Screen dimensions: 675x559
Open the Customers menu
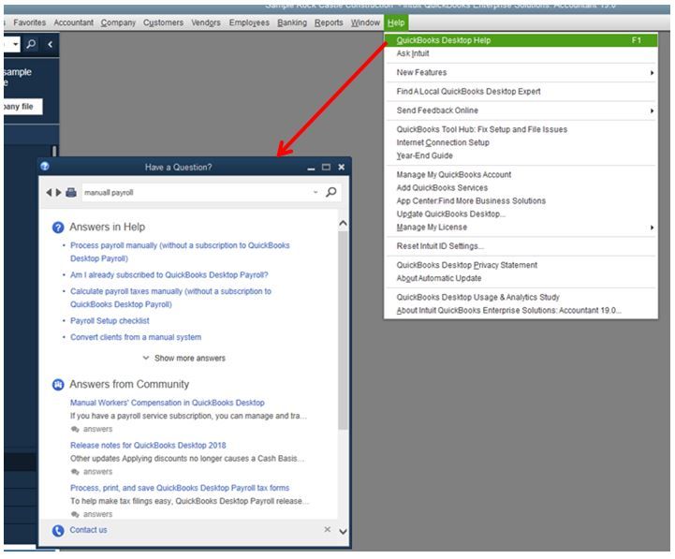tap(163, 22)
